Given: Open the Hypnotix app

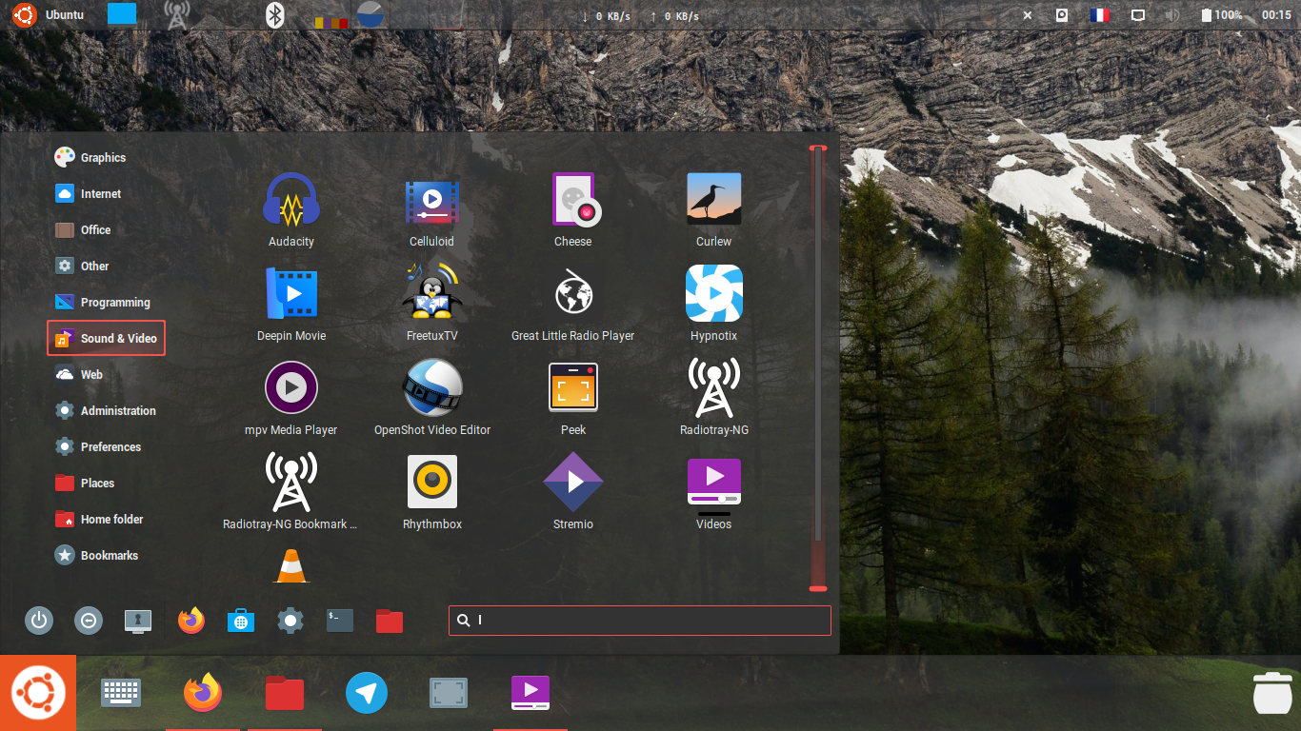Looking at the screenshot, I should 714,305.
